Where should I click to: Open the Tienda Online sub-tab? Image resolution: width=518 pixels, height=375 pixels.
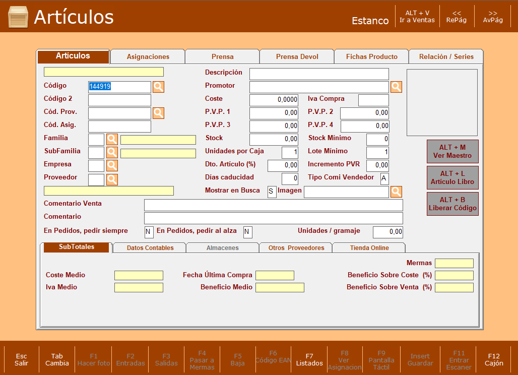(x=369, y=248)
